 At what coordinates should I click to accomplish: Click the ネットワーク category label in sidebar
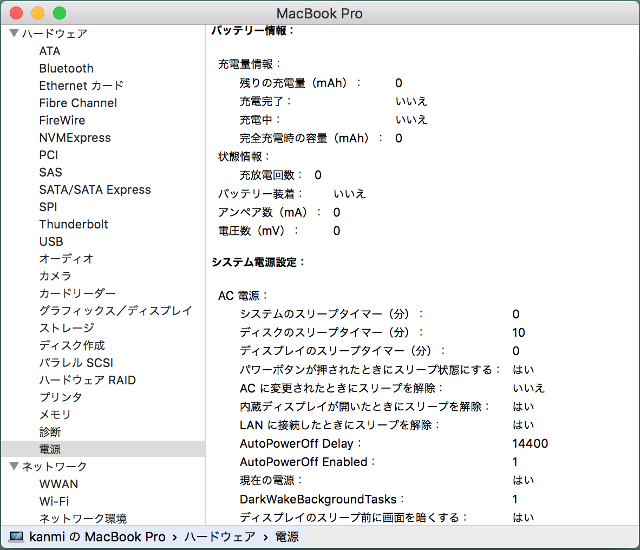click(54, 466)
